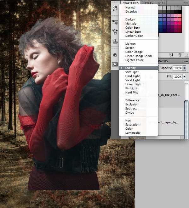Select the checked Overlay blend mode

pyautogui.click(x=138, y=68)
